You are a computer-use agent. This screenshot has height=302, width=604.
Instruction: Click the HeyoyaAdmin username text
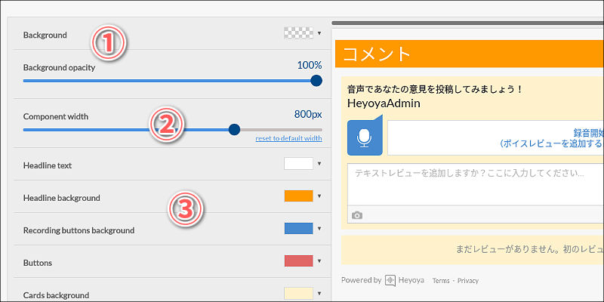pos(384,103)
